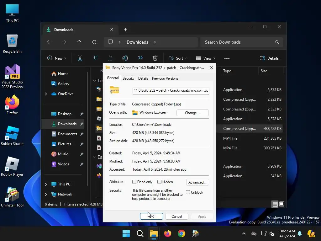Click the Rename icon in Explorer toolbar
321x241 pixels.
[x=125, y=58]
